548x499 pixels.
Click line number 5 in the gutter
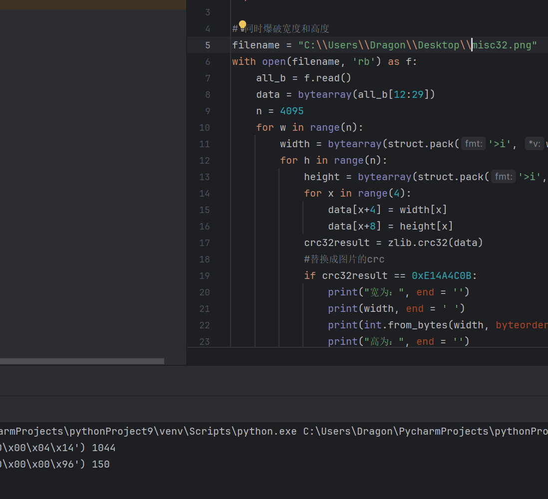click(208, 45)
